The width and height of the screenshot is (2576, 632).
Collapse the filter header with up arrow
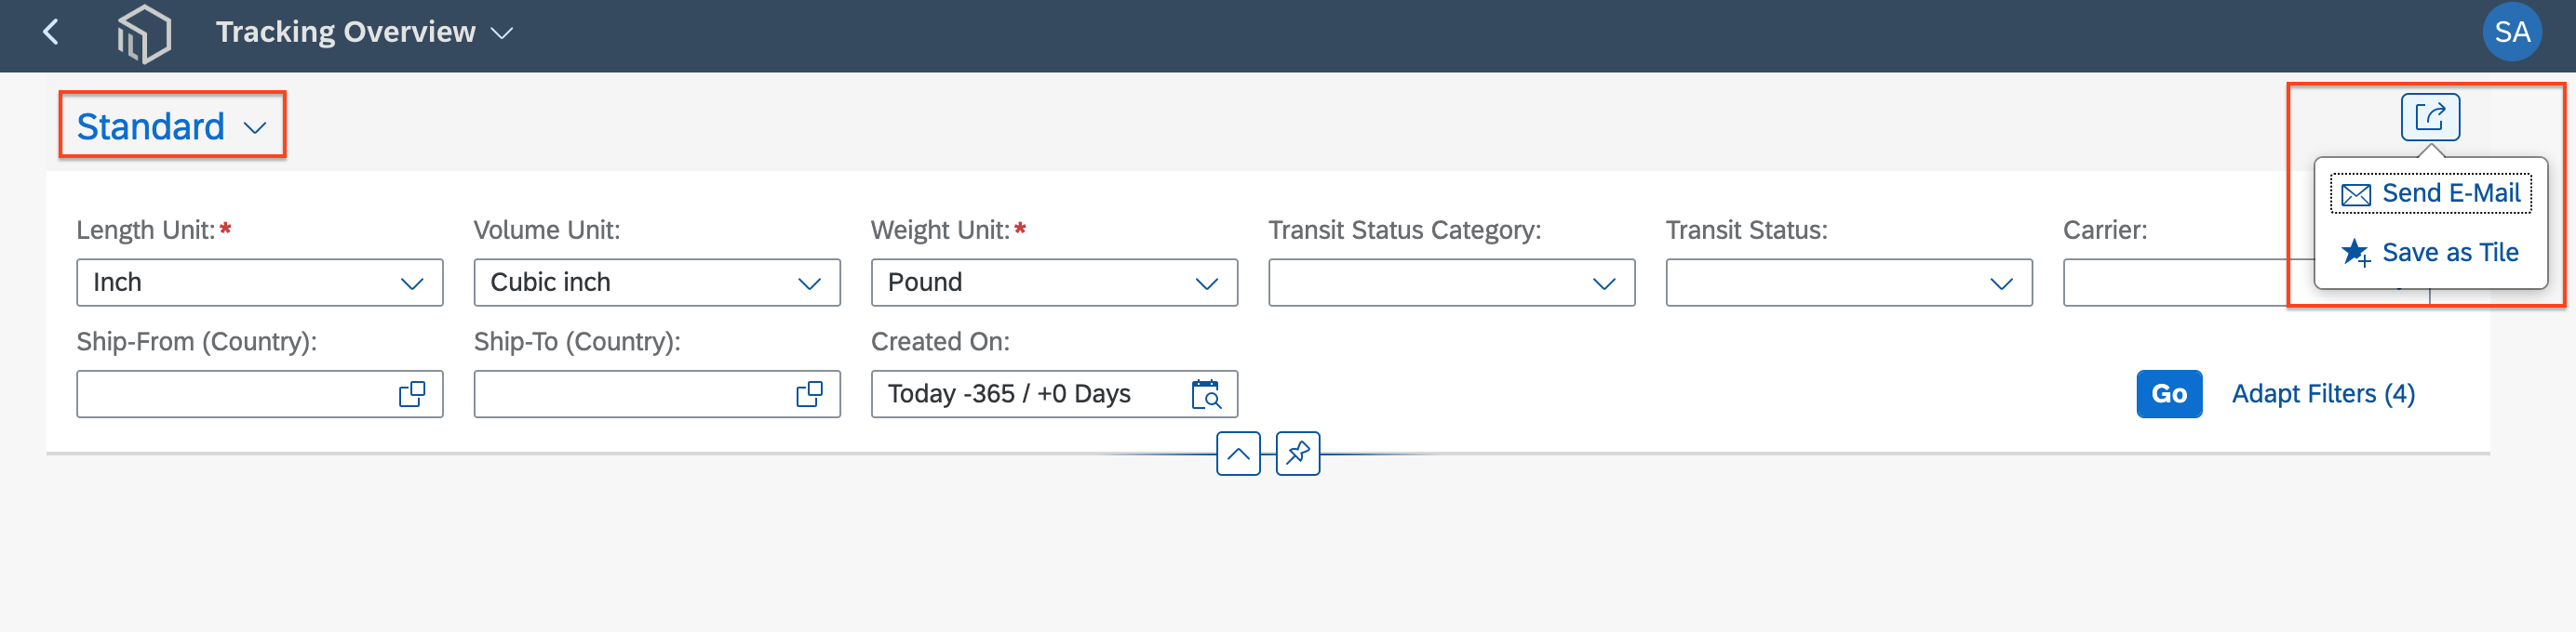(1238, 454)
